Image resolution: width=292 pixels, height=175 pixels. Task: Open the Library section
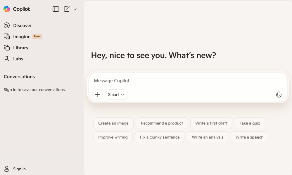pyautogui.click(x=20, y=48)
